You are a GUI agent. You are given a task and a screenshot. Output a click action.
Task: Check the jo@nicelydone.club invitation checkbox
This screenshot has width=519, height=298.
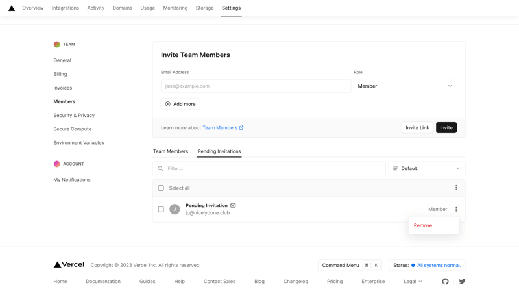pyautogui.click(x=161, y=209)
